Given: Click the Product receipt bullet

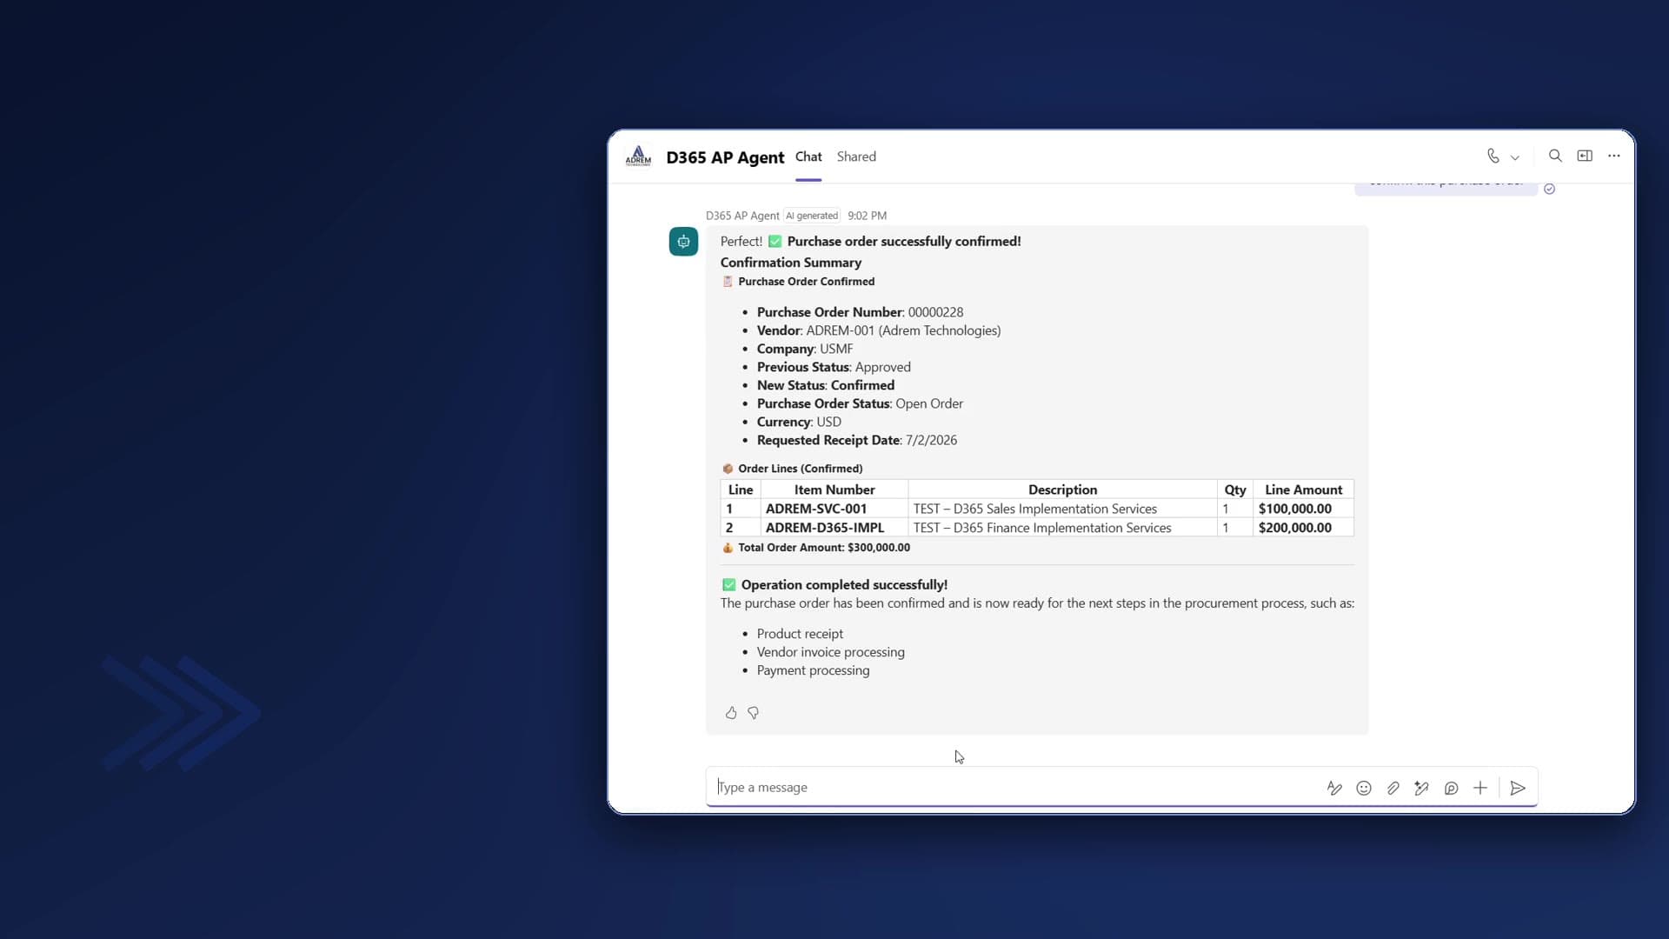Looking at the screenshot, I should tap(800, 634).
